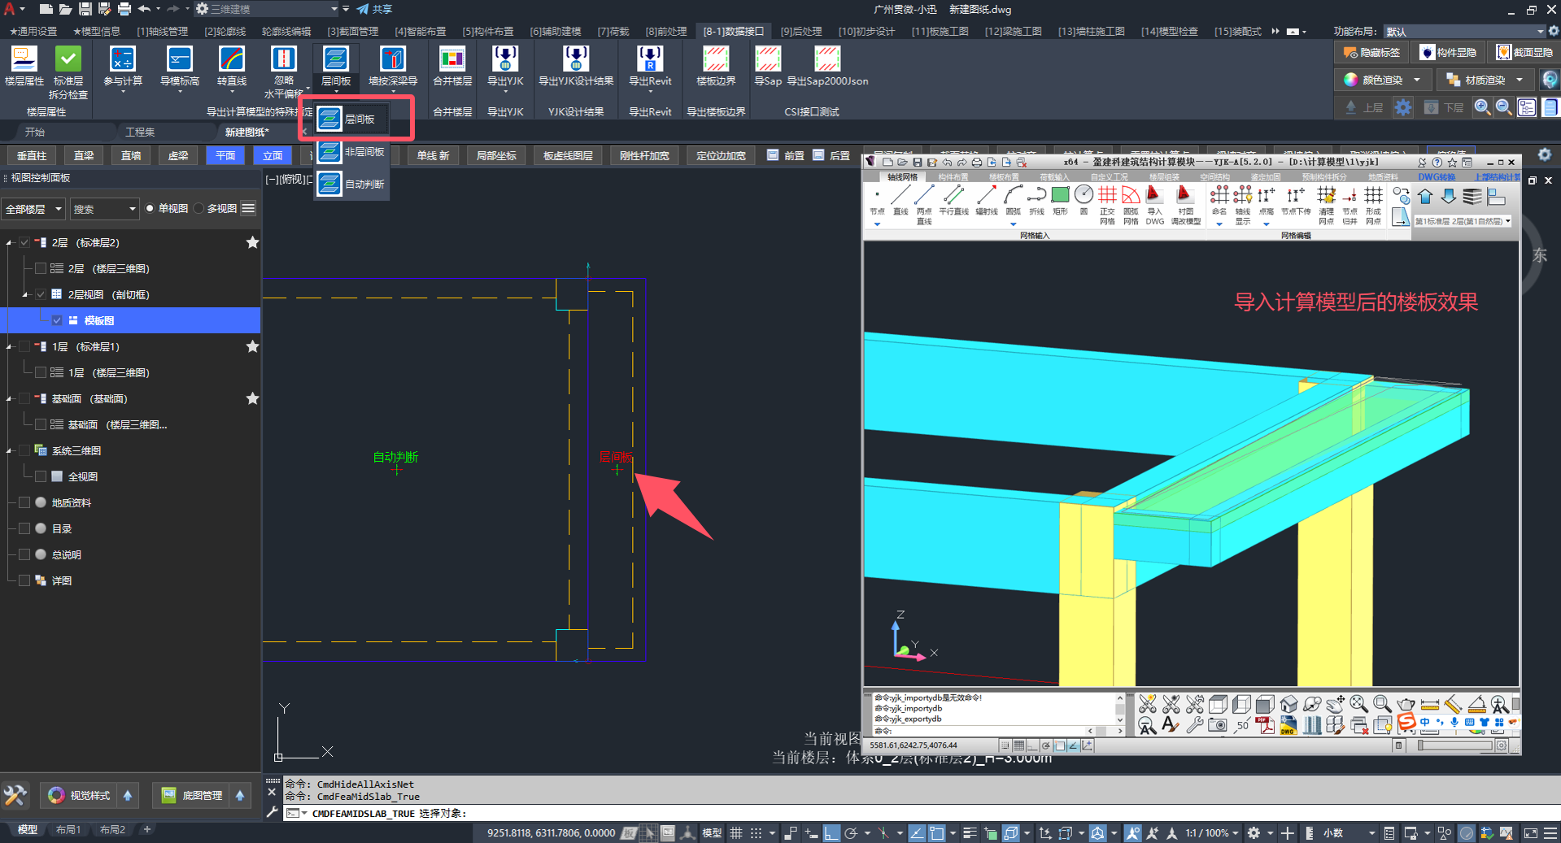
Task: Check the 地质资料 tree checkbox
Action: pyautogui.click(x=24, y=502)
